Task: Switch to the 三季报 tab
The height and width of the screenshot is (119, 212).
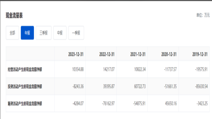Action: tap(43, 33)
